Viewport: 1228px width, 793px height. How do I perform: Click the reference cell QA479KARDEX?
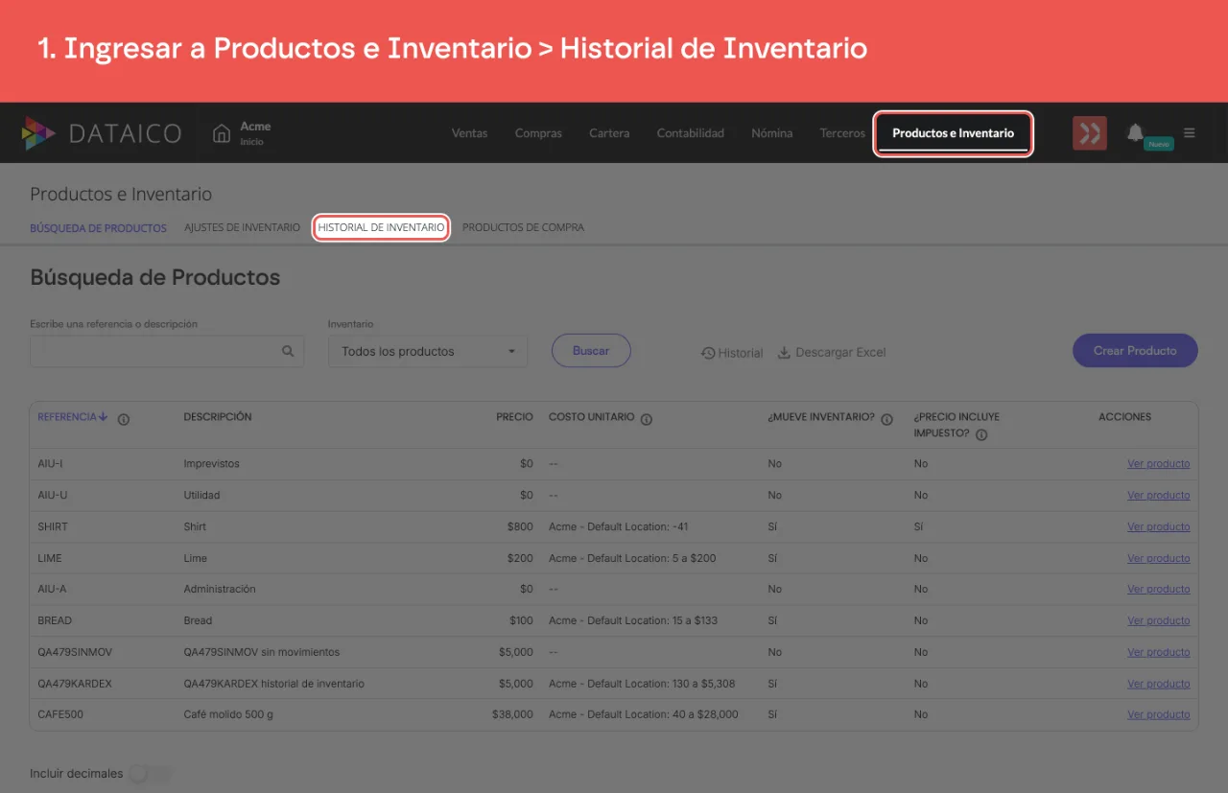(x=73, y=685)
